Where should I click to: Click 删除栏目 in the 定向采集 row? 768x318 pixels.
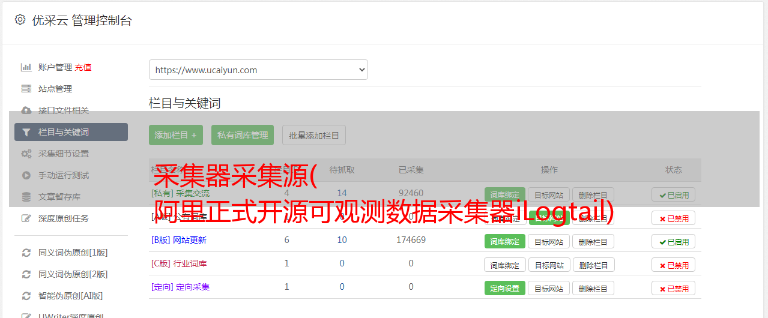click(593, 289)
